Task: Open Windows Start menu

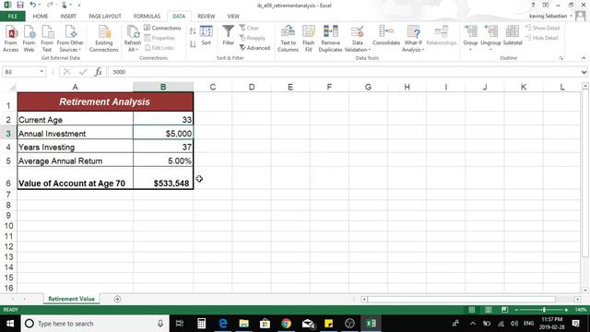Action: pyautogui.click(x=10, y=324)
